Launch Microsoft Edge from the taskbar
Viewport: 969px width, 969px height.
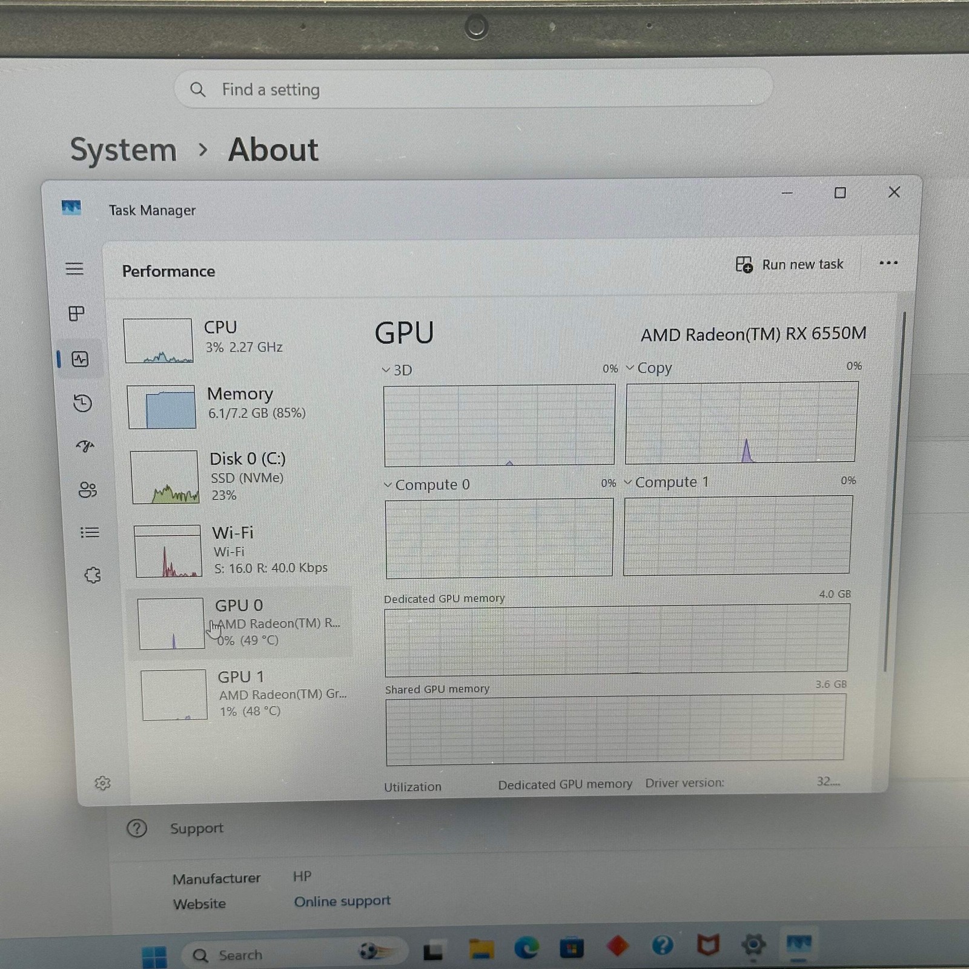526,948
